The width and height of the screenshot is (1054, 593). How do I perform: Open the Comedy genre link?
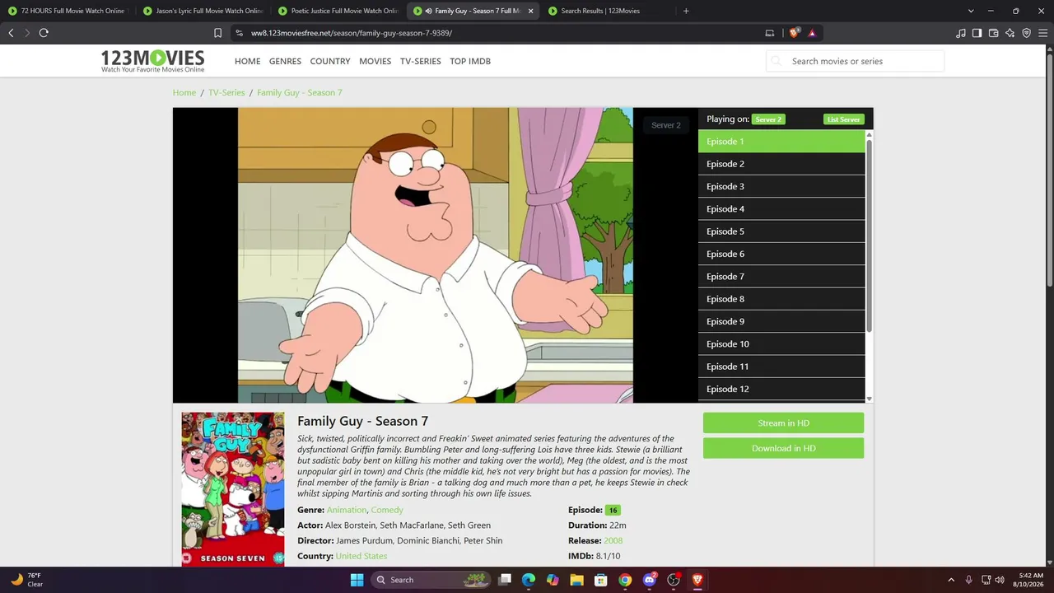point(387,510)
